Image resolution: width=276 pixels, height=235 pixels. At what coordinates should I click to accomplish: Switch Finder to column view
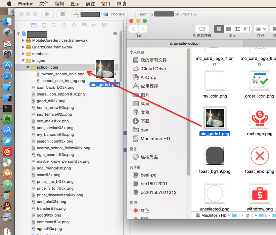click(237, 29)
